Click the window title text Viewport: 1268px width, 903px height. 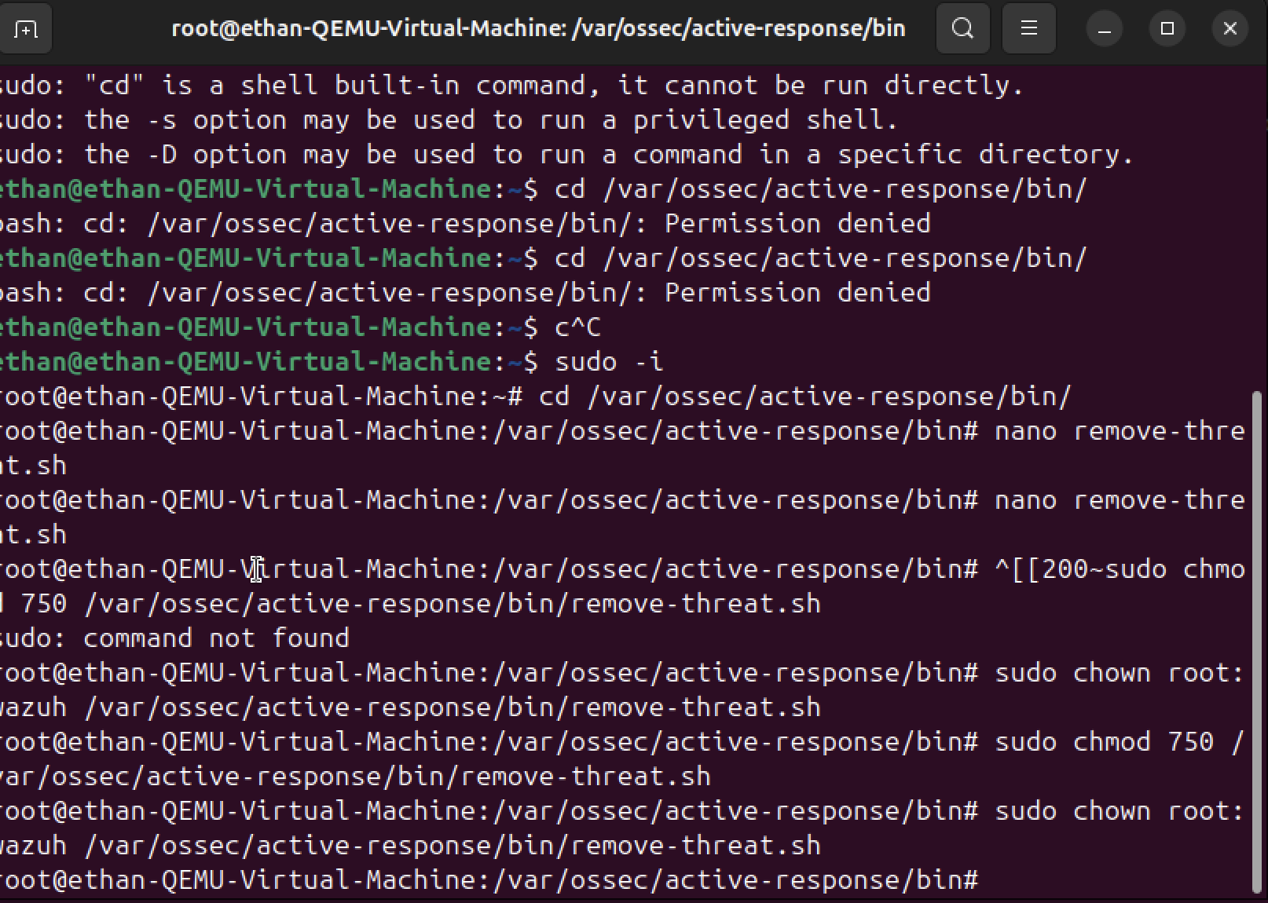(x=538, y=29)
